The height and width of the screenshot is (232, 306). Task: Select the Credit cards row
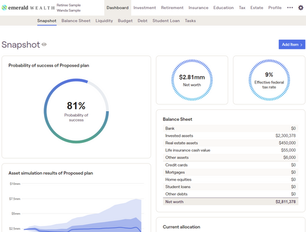[231, 165]
